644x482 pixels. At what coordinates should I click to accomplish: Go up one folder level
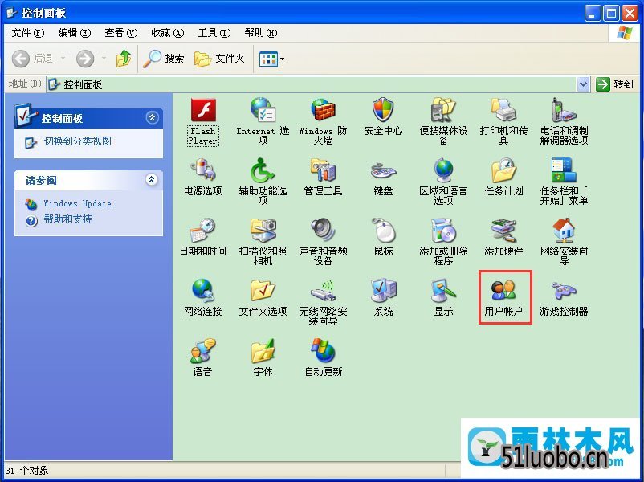124,59
